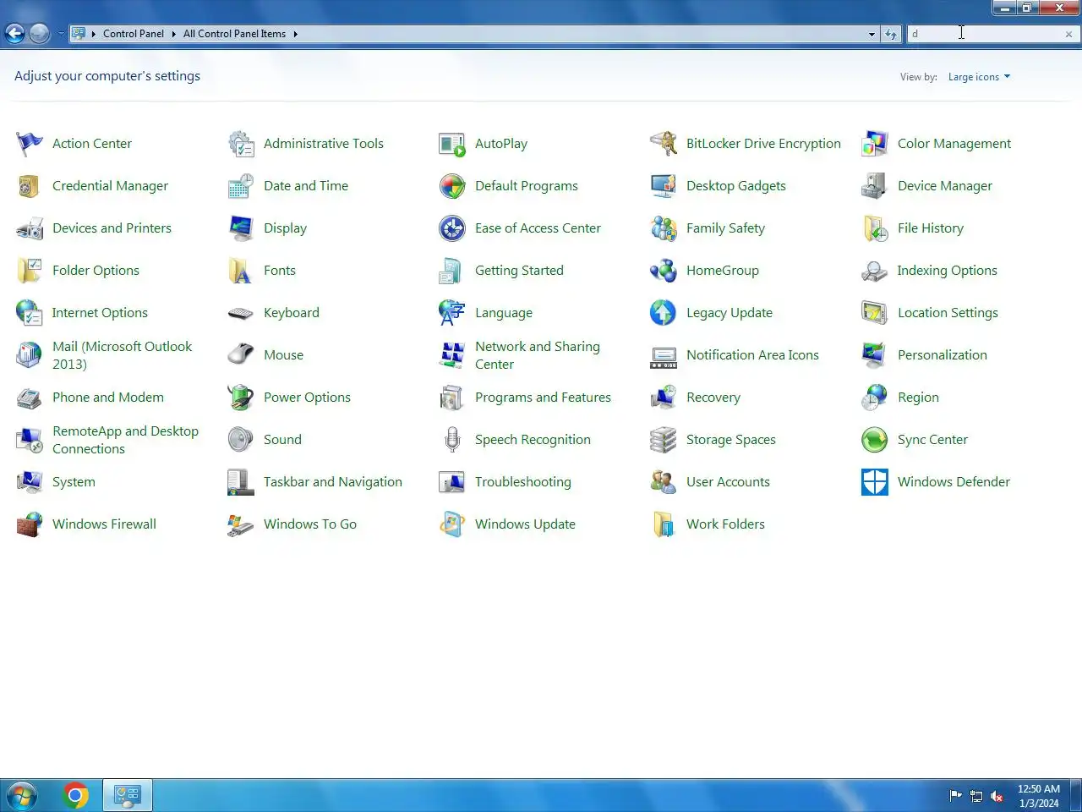Open Mail (Microsoft Outlook 2013) link
Screen dimensions: 1082x812
coord(123,355)
